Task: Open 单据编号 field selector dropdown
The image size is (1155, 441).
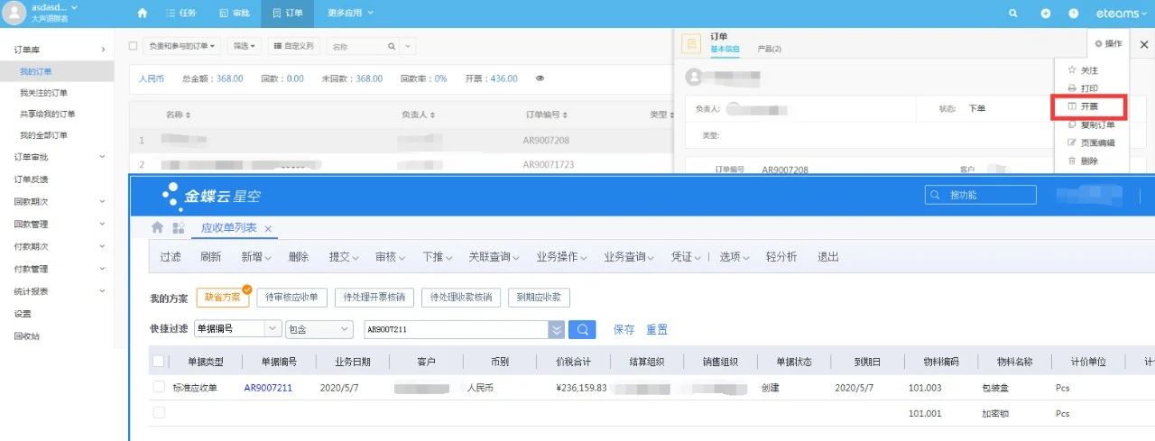Action: coord(273,329)
